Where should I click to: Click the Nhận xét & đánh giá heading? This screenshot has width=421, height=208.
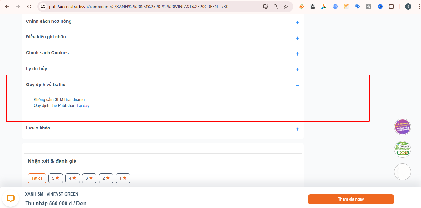52,161
